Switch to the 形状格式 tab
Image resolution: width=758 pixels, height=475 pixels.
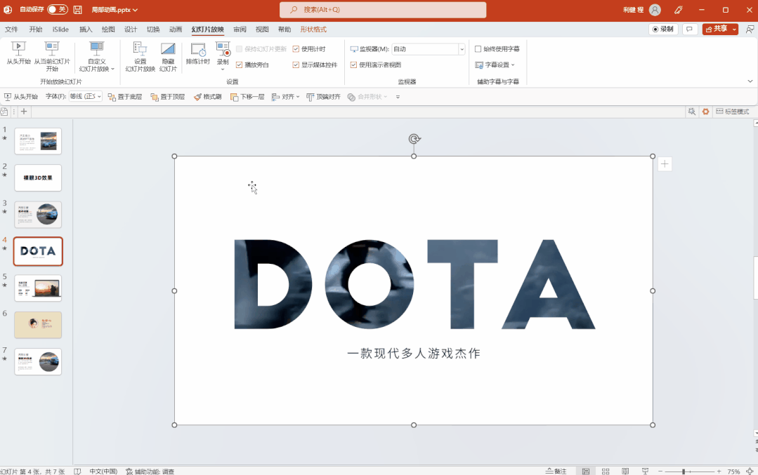313,29
